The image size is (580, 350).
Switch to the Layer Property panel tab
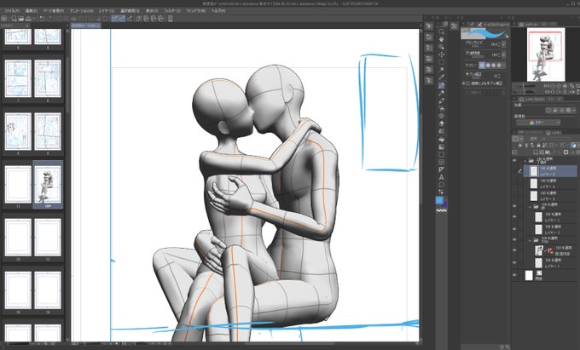(x=534, y=99)
